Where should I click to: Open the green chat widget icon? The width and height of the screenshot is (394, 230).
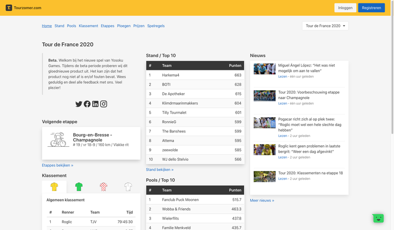pos(378,218)
